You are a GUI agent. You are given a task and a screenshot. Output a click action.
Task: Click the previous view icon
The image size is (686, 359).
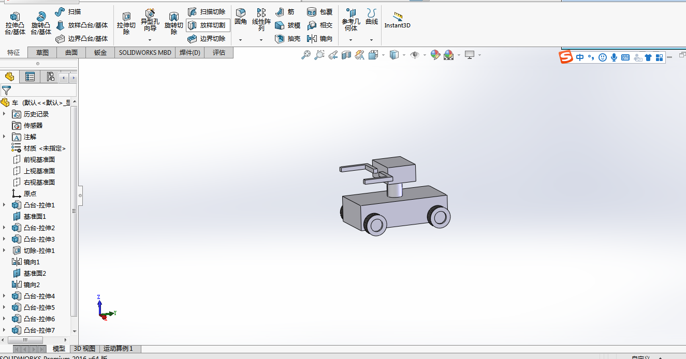(333, 55)
